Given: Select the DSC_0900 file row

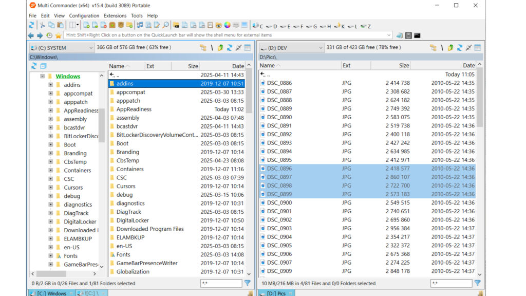Looking at the screenshot, I should tap(368, 202).
